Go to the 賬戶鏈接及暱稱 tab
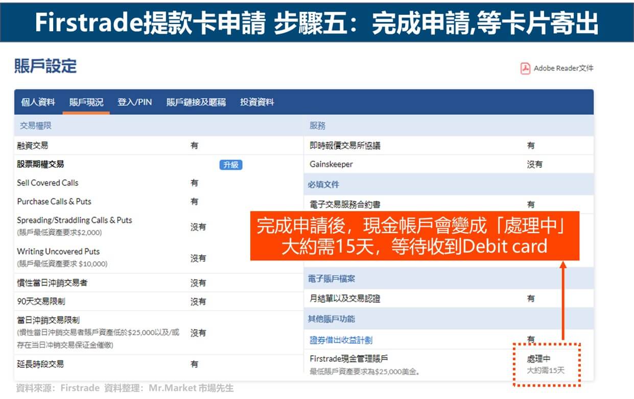The width and height of the screenshot is (634, 399). 196,102
